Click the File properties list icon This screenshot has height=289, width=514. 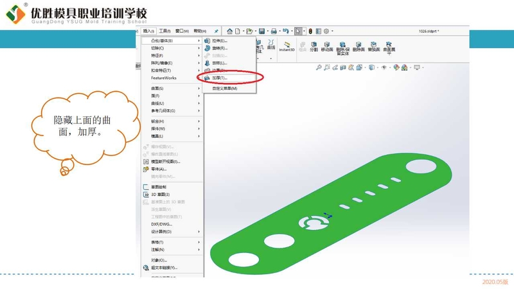point(318,31)
